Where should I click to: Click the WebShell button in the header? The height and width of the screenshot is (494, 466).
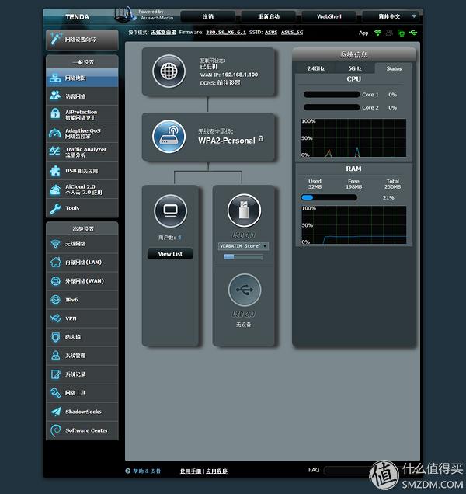coord(329,16)
